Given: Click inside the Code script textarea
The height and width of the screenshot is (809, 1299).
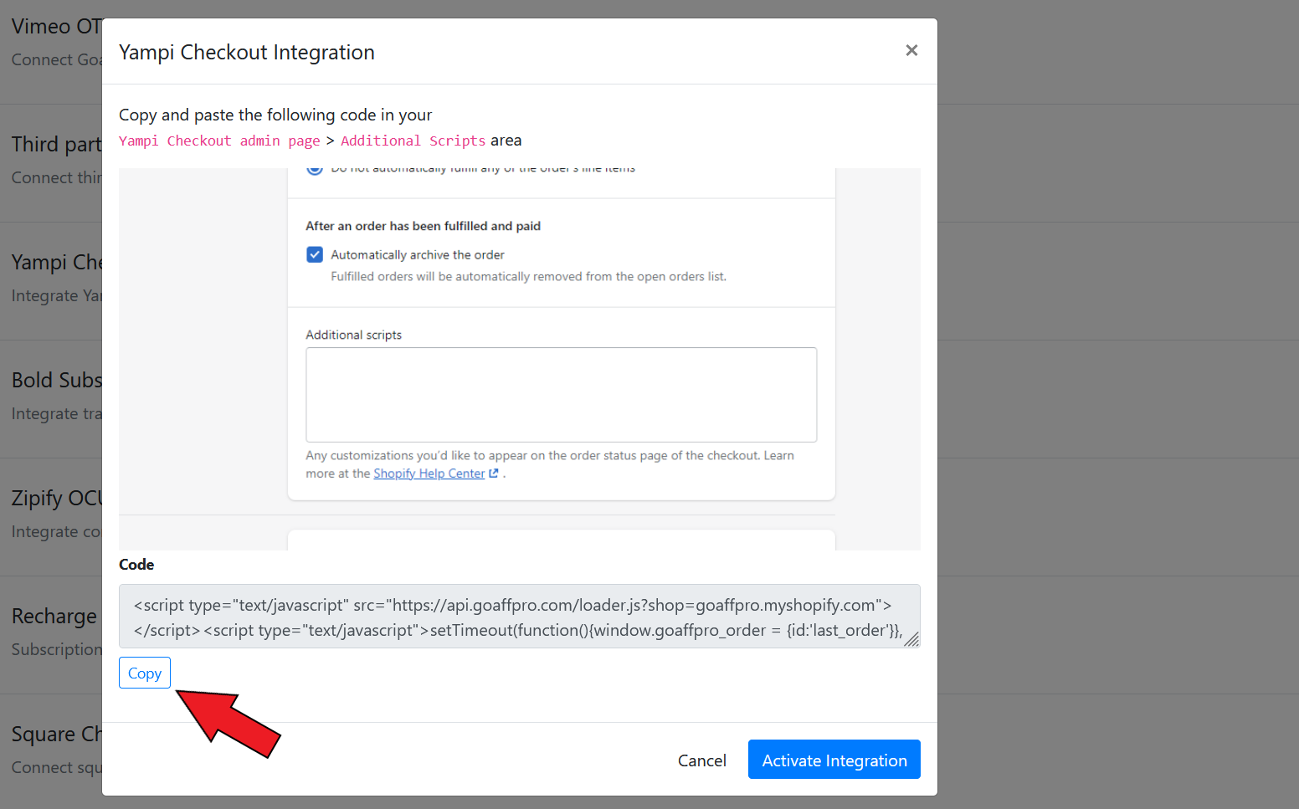Looking at the screenshot, I should (x=520, y=617).
